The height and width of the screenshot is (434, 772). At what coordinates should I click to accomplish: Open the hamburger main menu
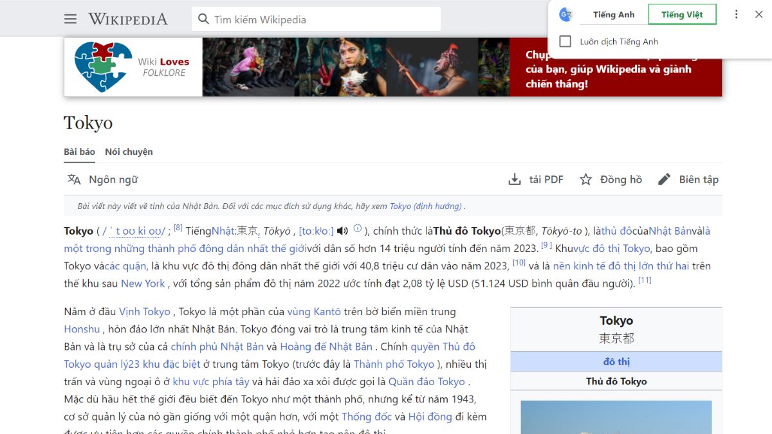(x=70, y=19)
